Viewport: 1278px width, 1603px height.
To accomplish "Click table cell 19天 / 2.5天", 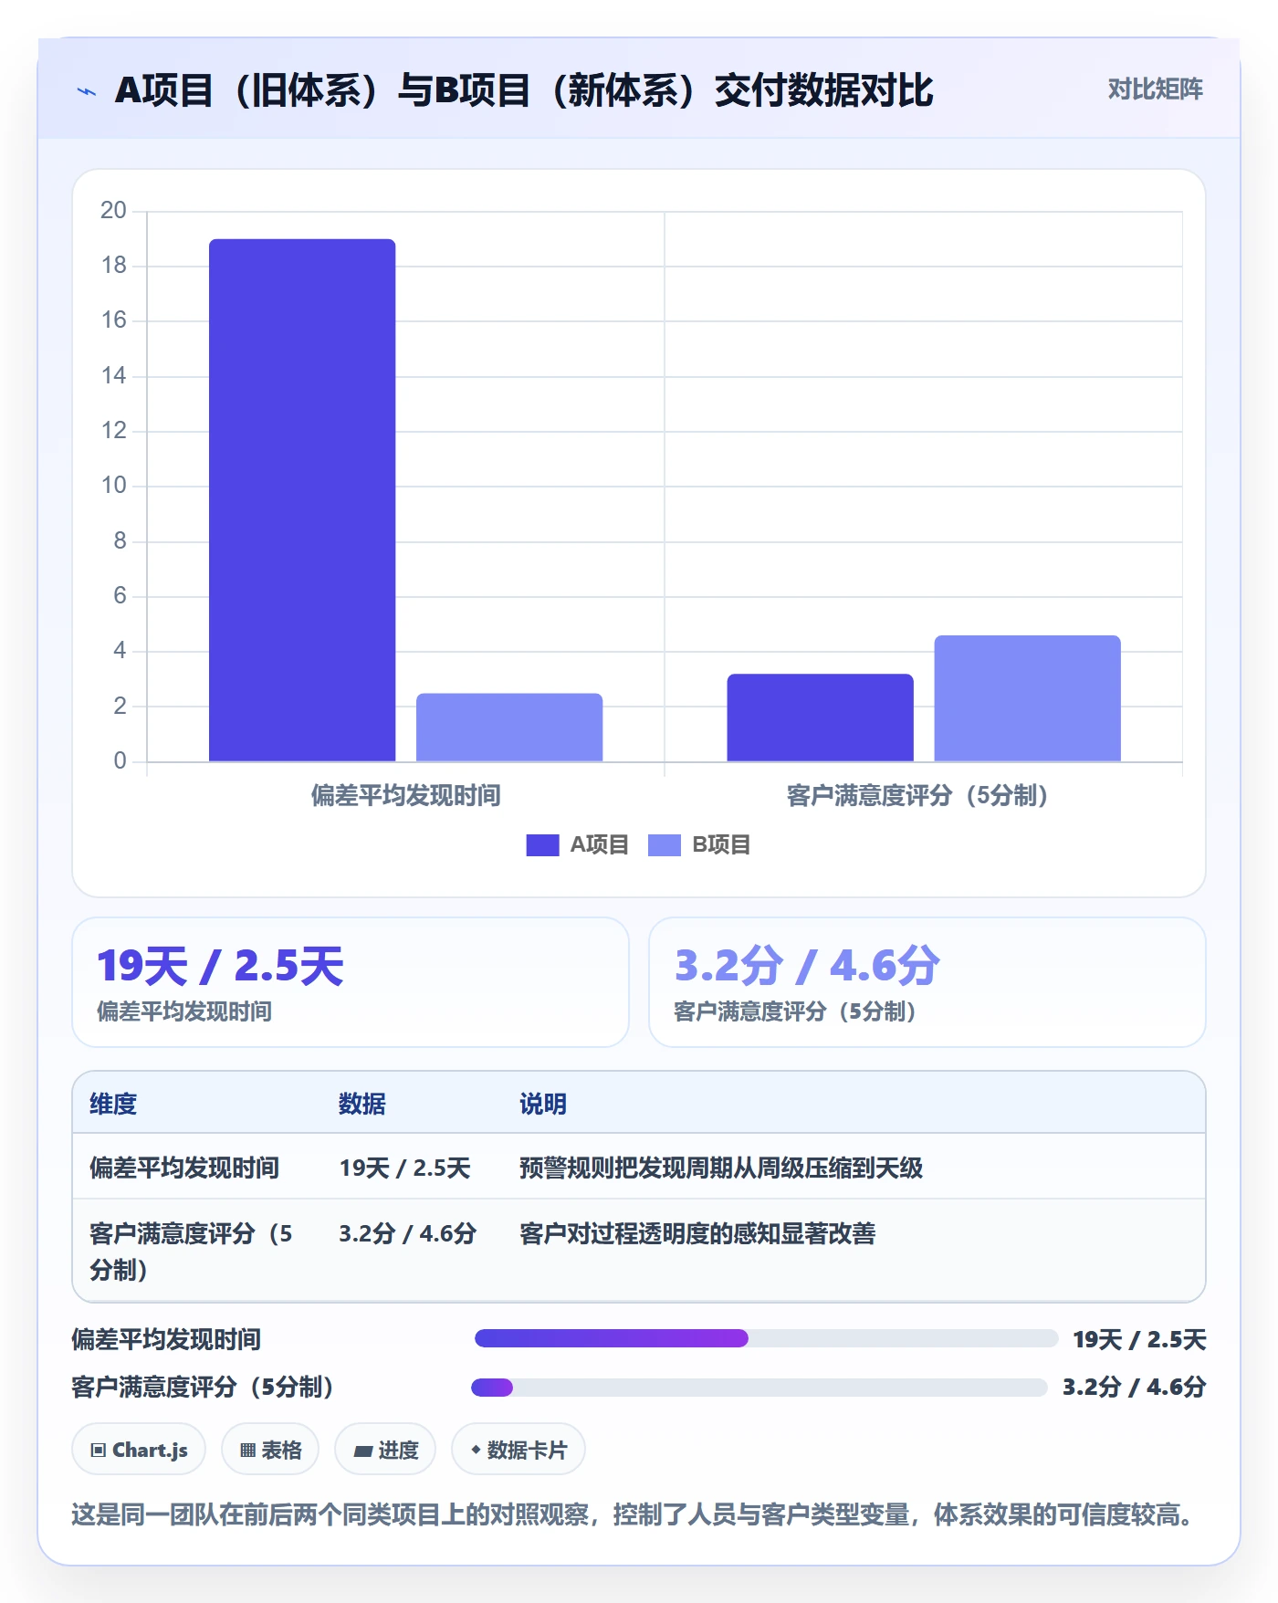I will click(x=404, y=1168).
